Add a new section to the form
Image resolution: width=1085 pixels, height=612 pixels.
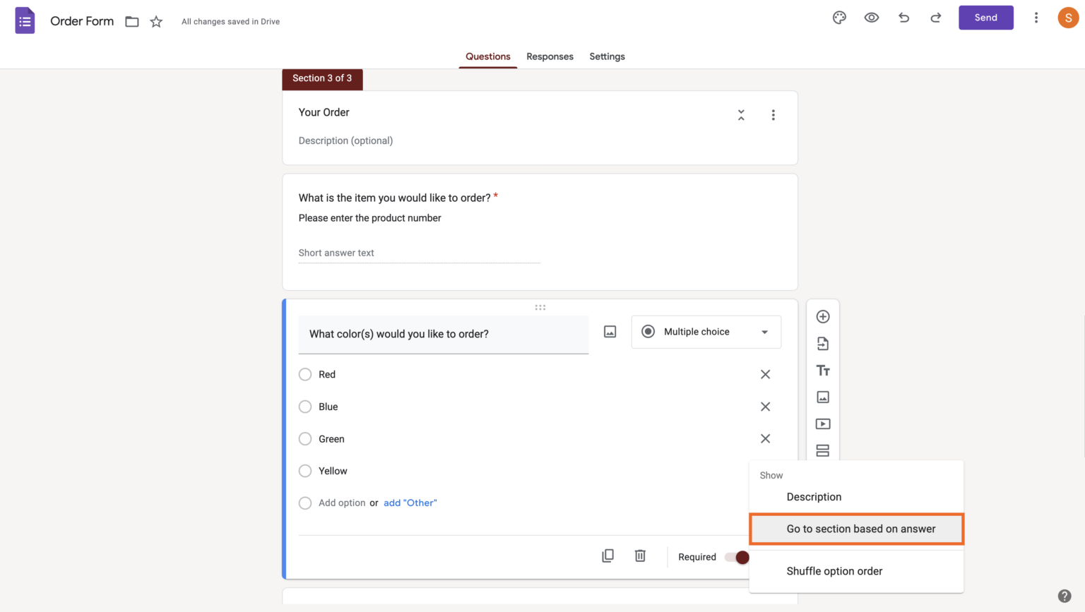pos(822,450)
